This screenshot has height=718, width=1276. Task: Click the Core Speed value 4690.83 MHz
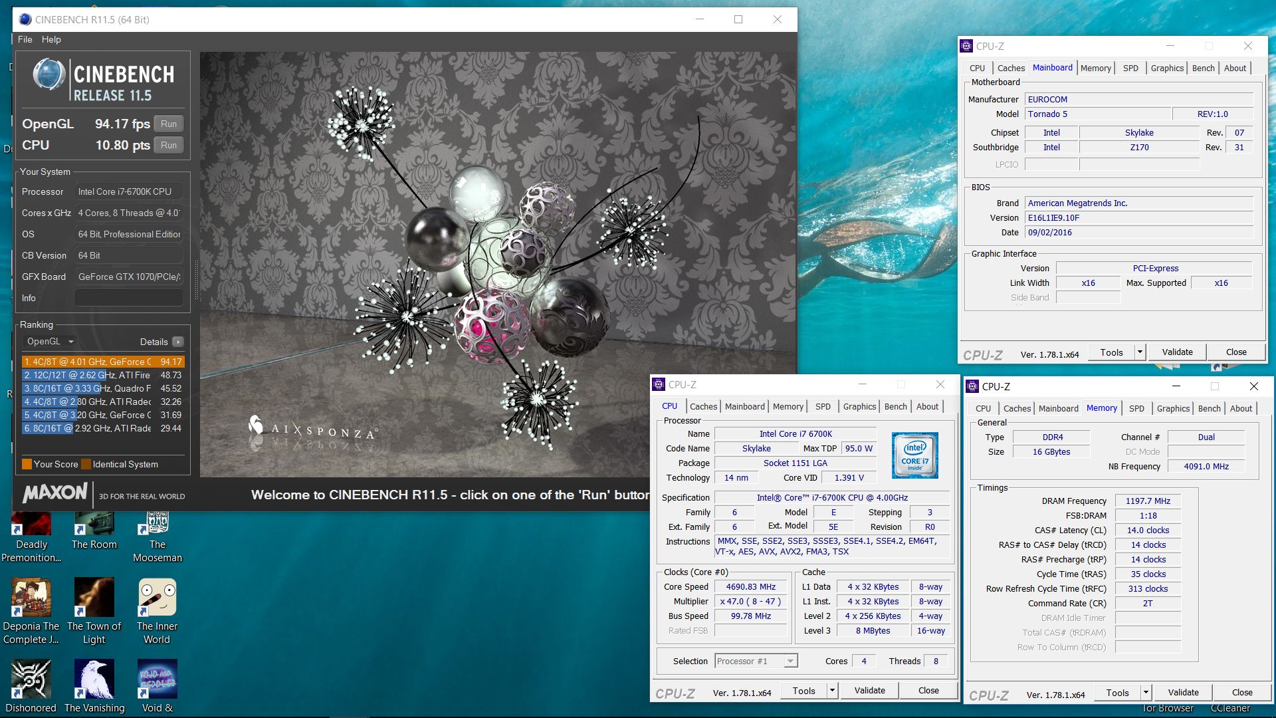[x=750, y=586]
